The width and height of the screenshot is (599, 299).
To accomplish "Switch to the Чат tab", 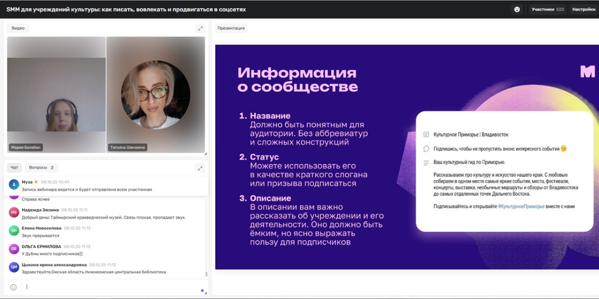I will click(x=14, y=167).
